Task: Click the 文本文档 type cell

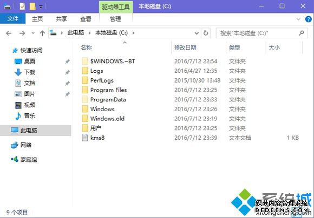Action: click(x=240, y=138)
